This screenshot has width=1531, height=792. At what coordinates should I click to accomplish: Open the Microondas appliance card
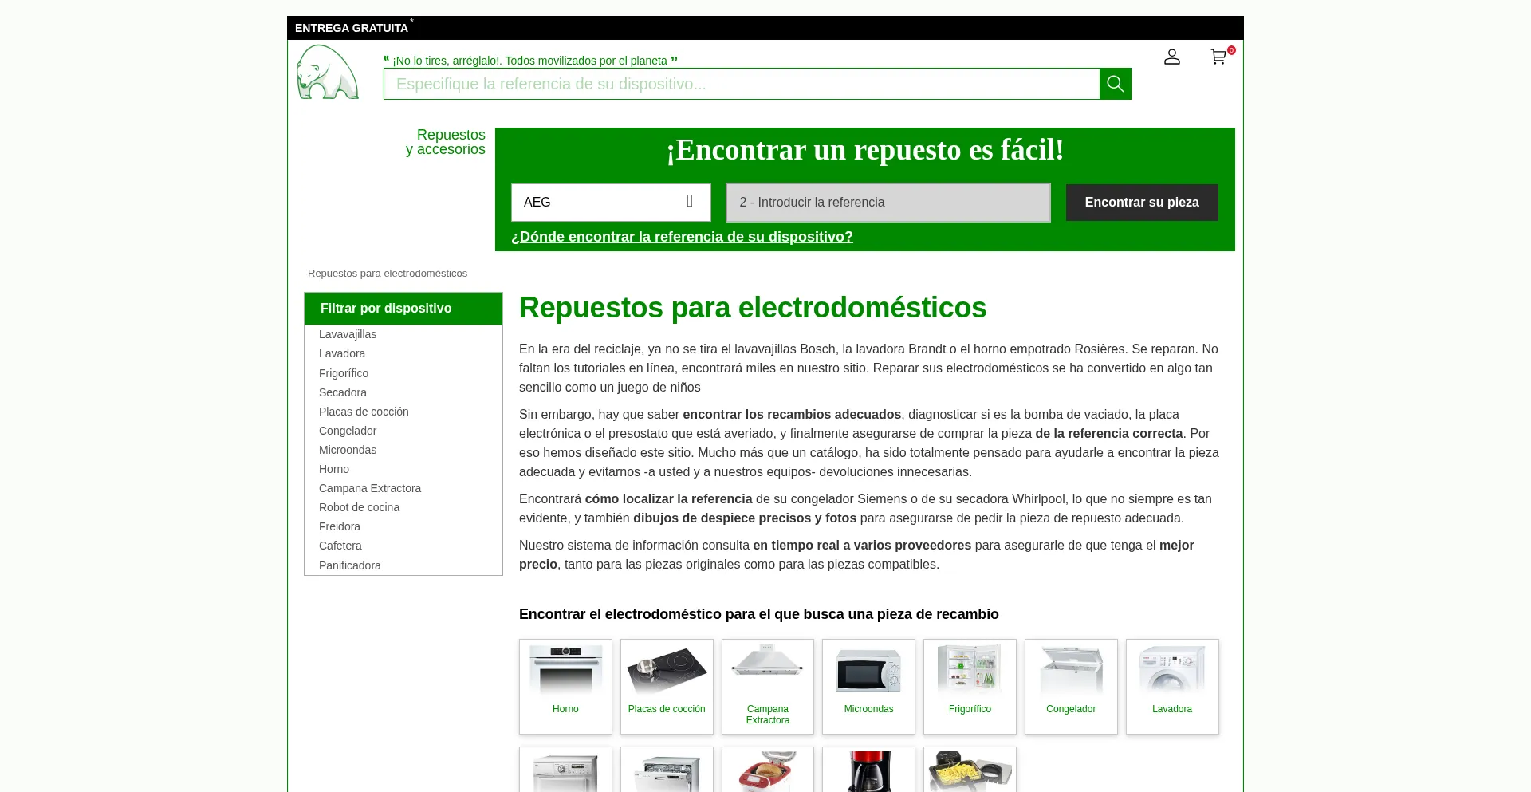click(868, 686)
